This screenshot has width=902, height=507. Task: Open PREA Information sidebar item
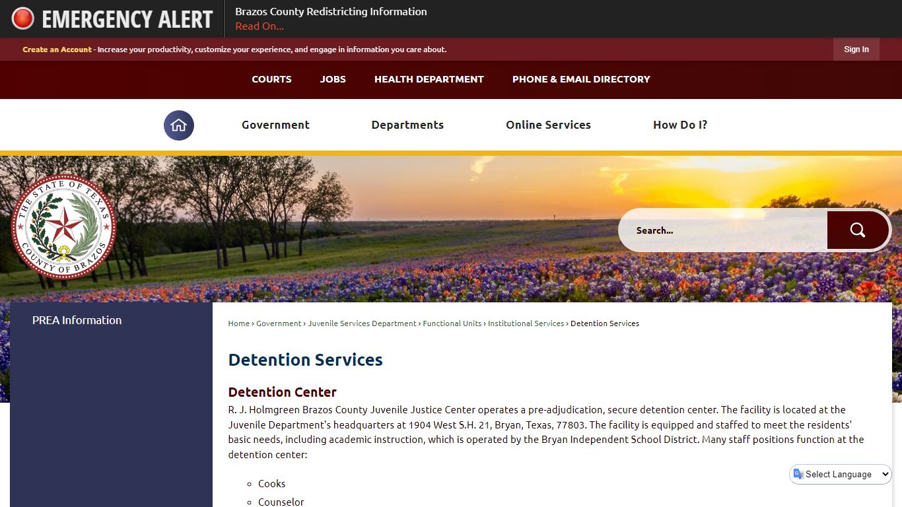77,320
